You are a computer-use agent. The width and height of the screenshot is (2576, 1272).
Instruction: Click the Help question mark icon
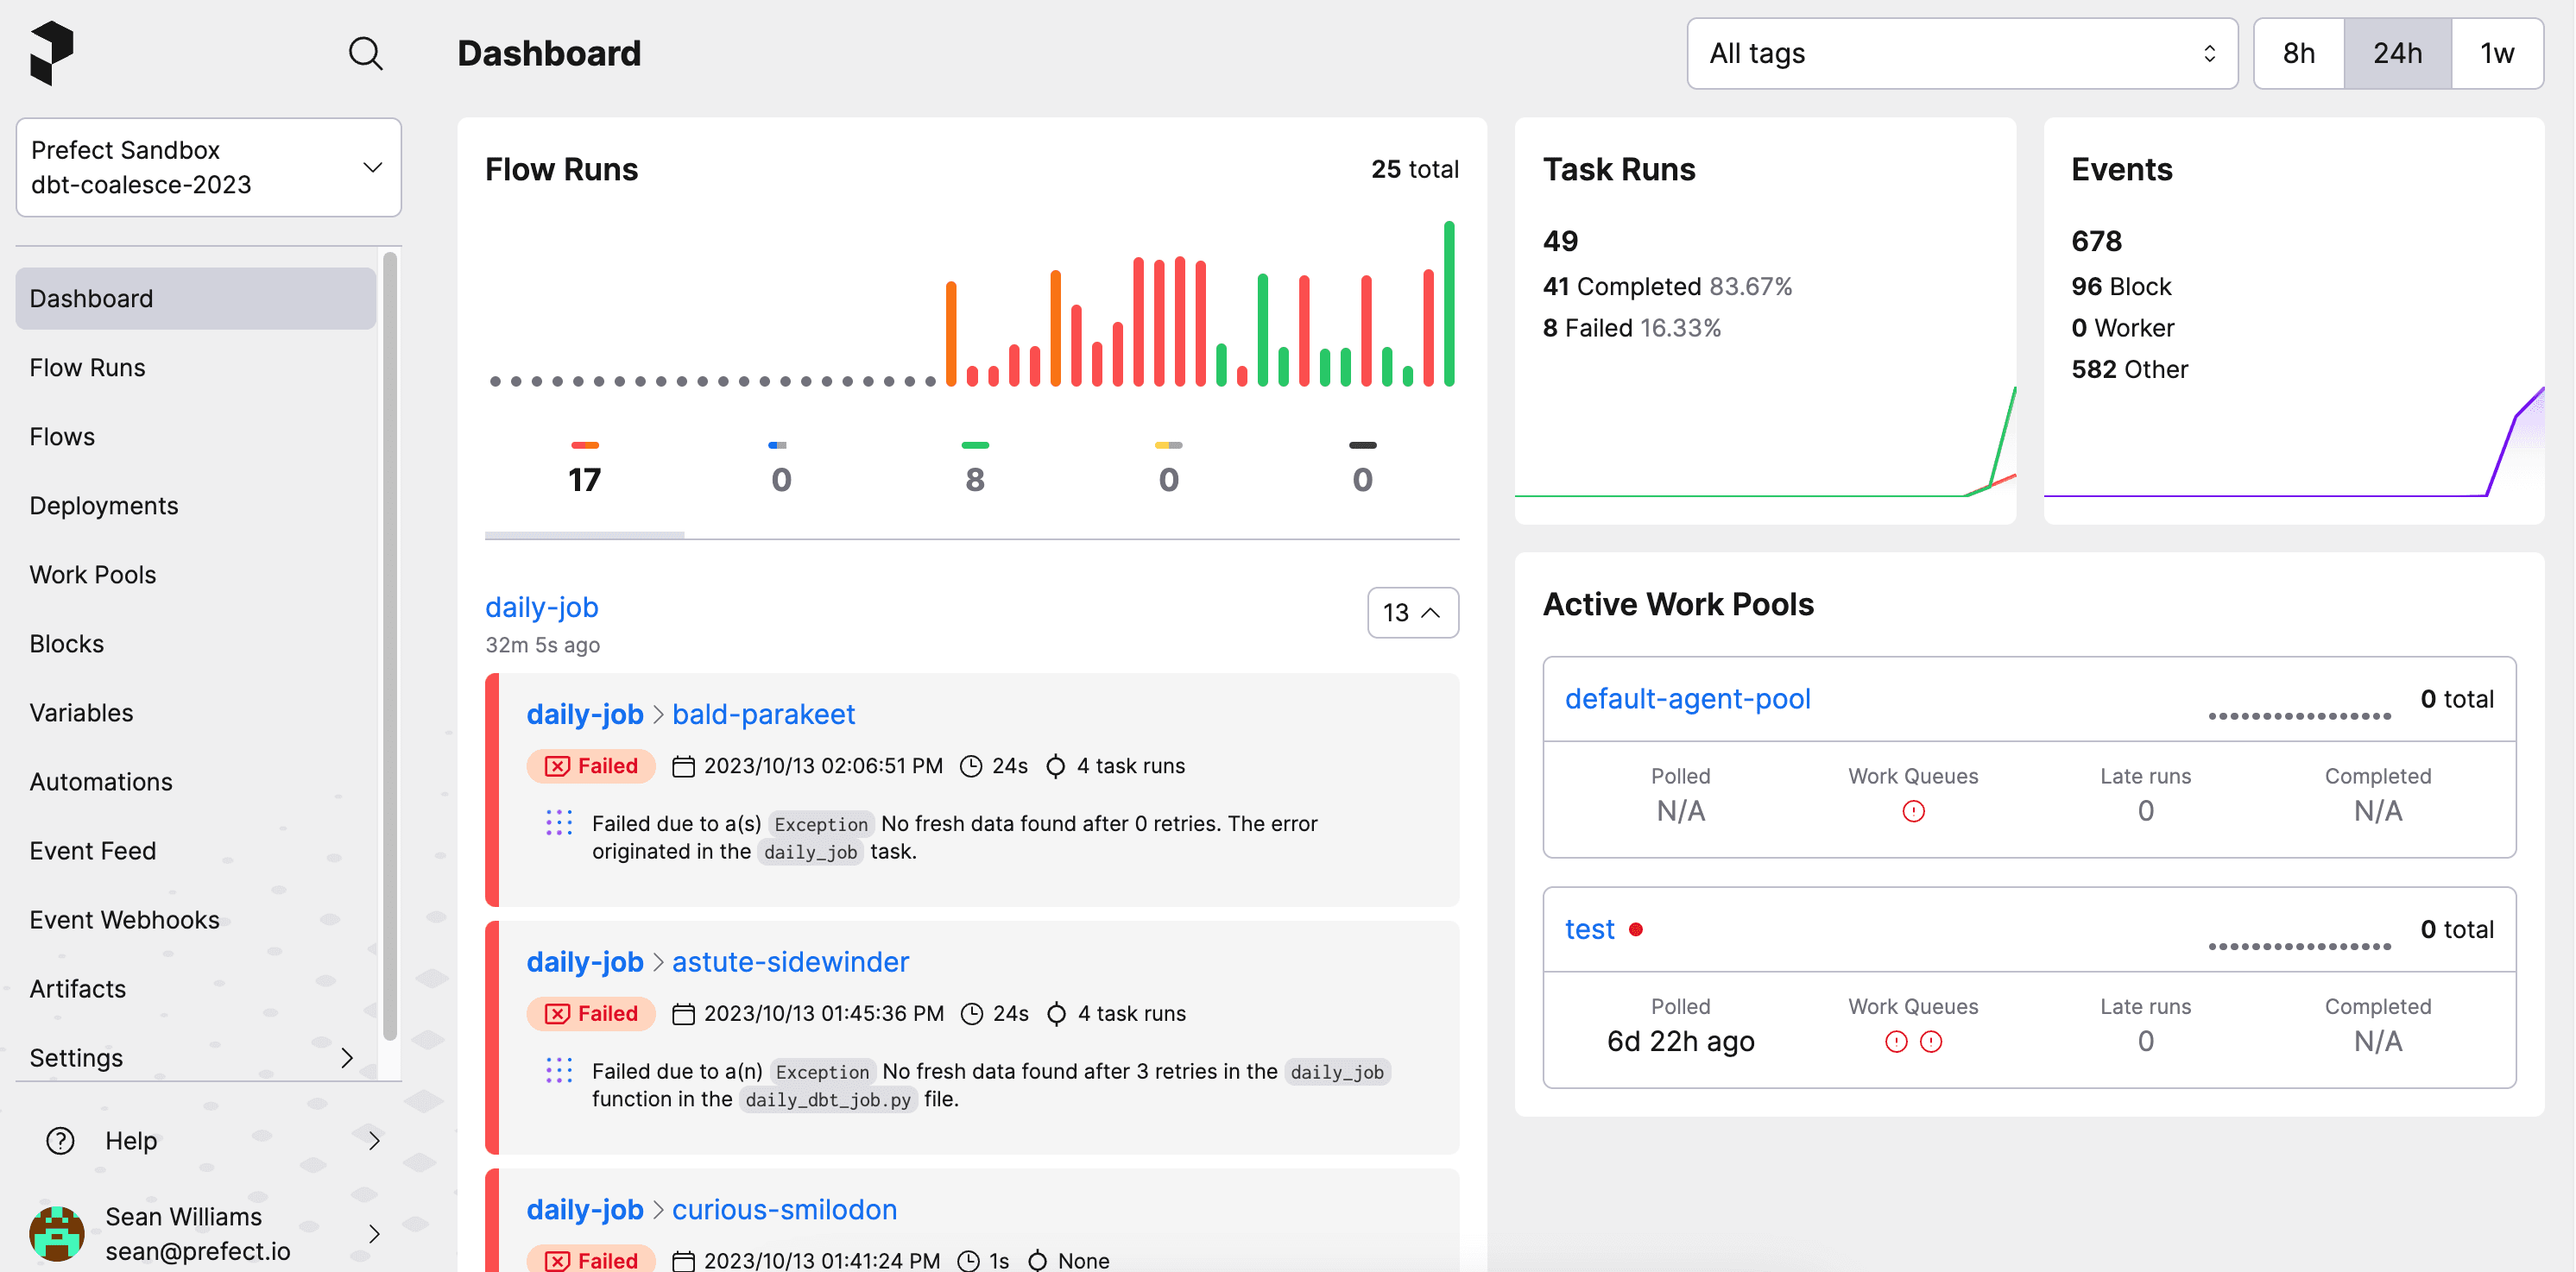click(60, 1140)
